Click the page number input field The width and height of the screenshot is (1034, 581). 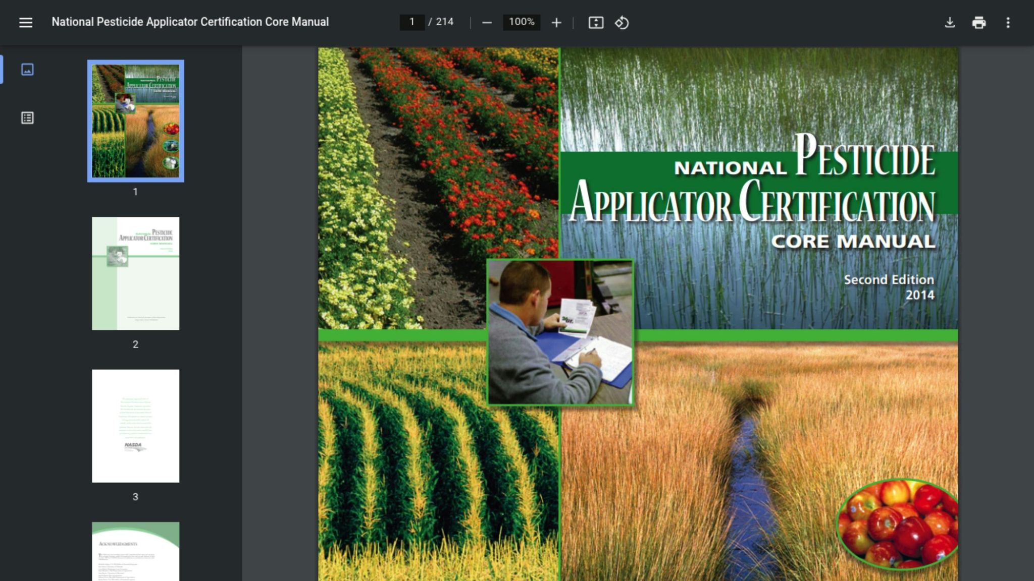click(x=411, y=22)
